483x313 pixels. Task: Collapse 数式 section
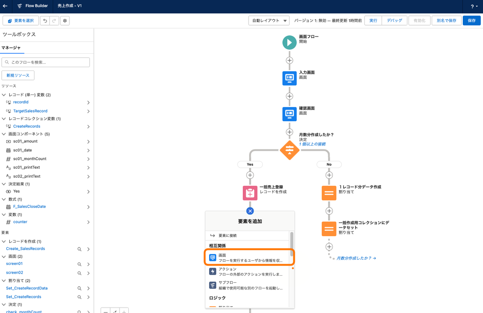click(x=4, y=199)
